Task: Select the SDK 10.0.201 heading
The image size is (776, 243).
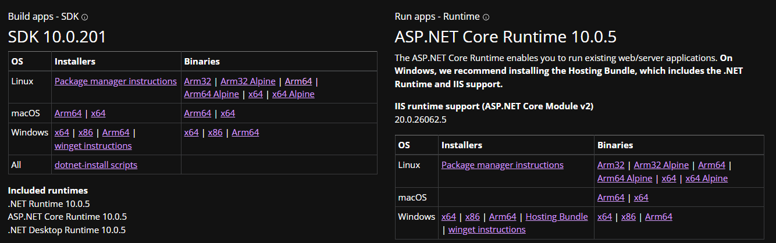Action: pos(57,37)
